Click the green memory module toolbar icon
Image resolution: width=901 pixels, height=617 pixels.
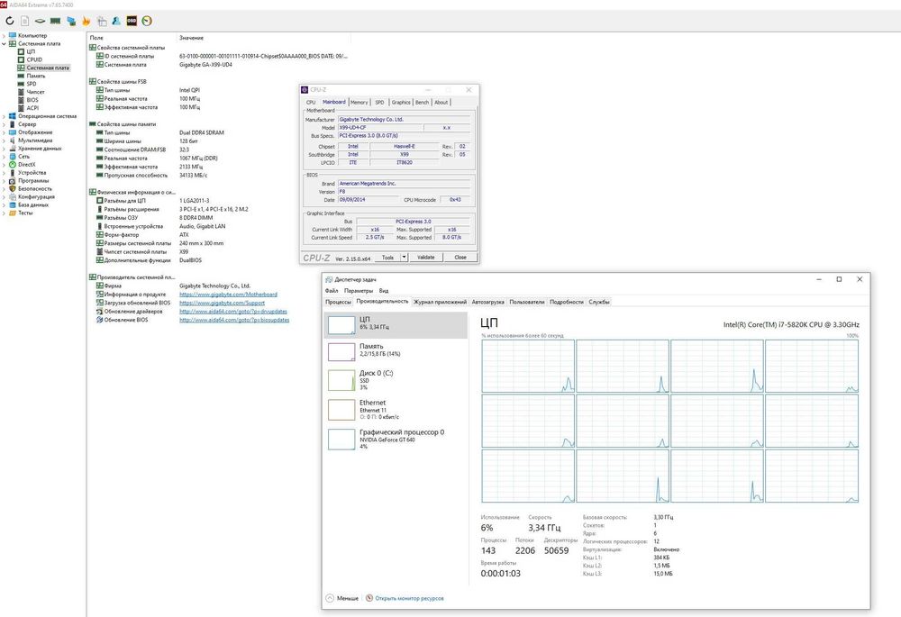point(55,20)
